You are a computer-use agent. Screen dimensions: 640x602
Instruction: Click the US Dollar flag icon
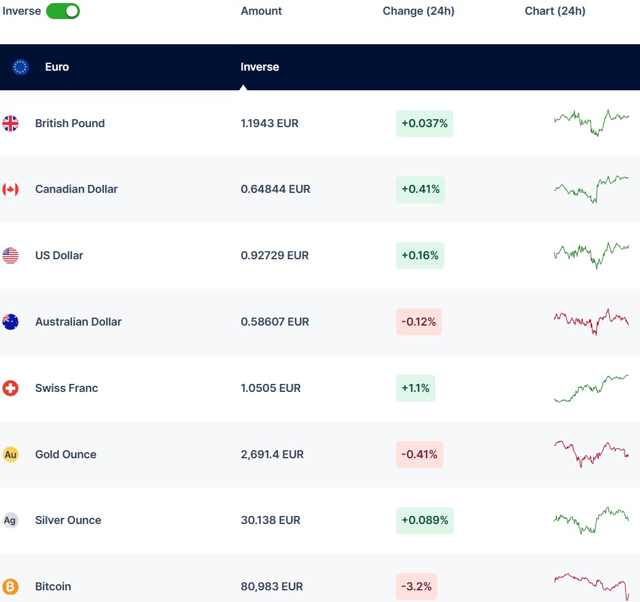[10, 256]
